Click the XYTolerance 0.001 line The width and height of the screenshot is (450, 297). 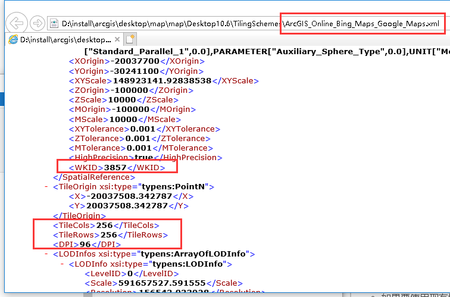coord(145,129)
